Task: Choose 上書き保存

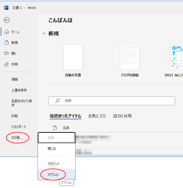Action: click(19, 90)
